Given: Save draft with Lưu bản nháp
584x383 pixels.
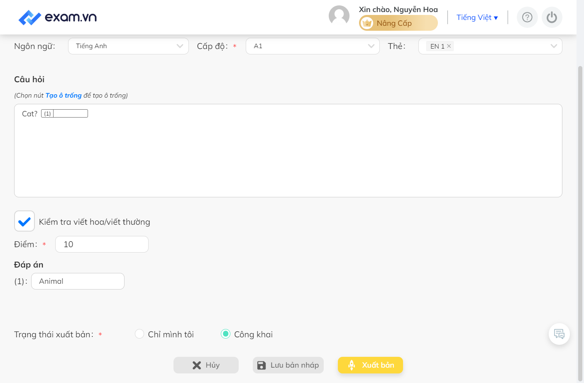Looking at the screenshot, I should (288, 365).
